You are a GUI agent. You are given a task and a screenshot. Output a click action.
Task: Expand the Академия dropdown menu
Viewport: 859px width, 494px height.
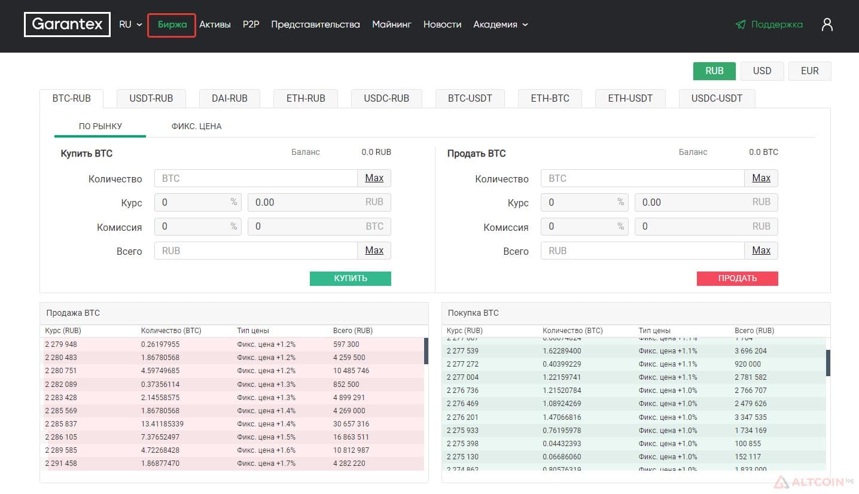point(501,25)
